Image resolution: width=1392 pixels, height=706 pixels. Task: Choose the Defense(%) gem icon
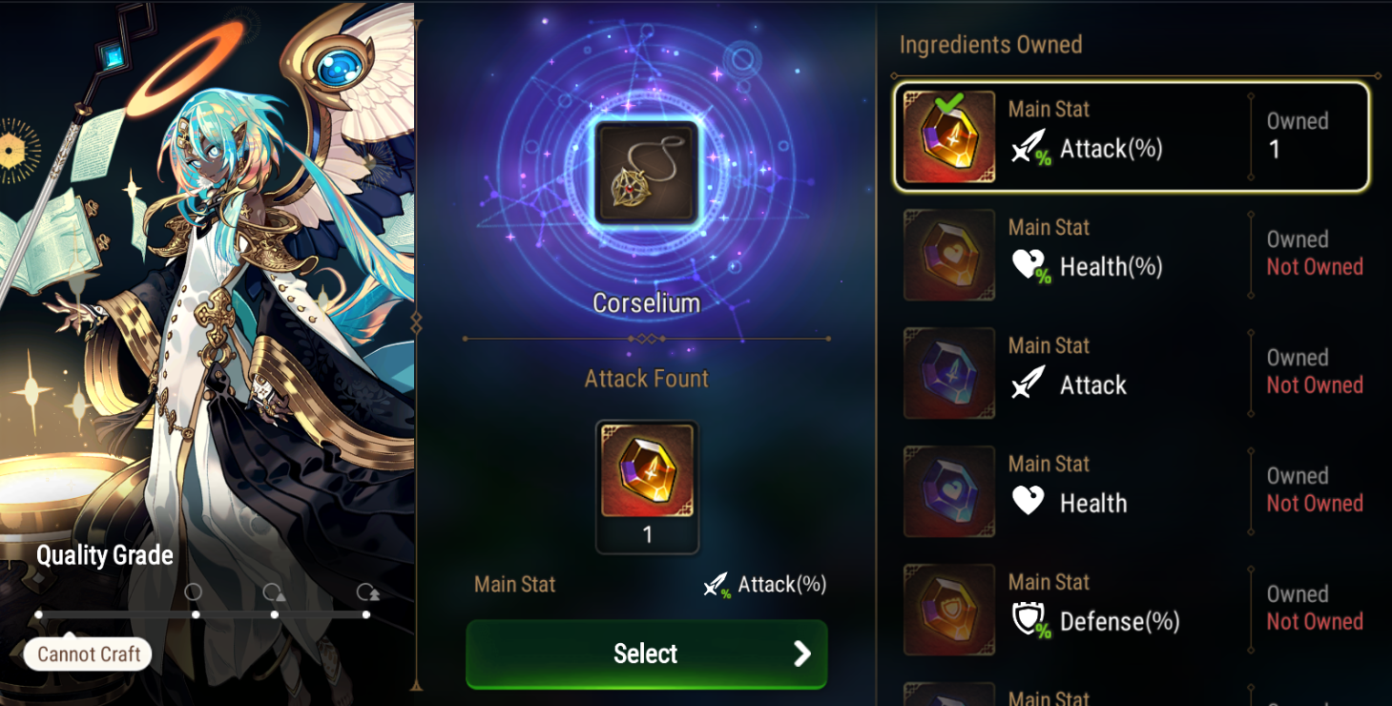coord(949,610)
